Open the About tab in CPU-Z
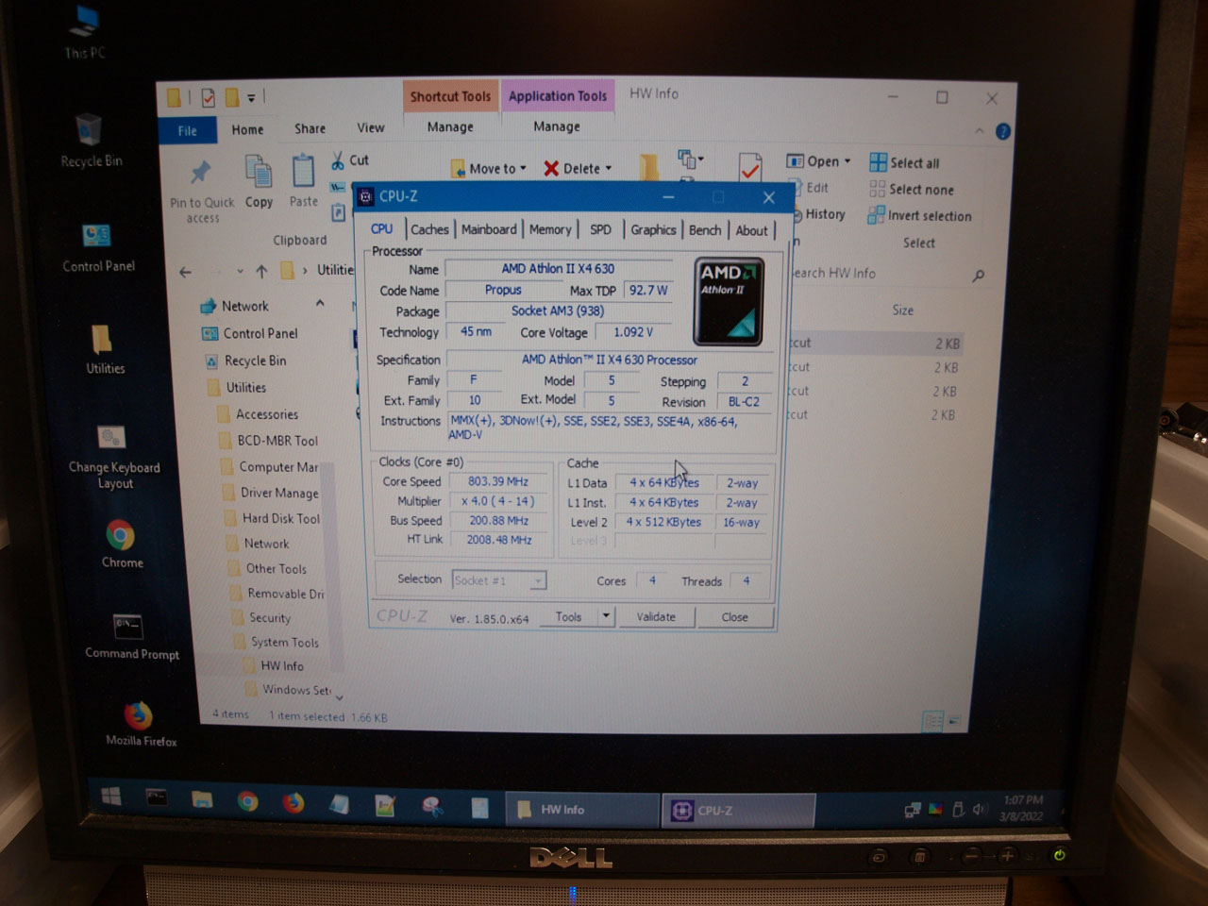The height and width of the screenshot is (906, 1208). pos(752,230)
